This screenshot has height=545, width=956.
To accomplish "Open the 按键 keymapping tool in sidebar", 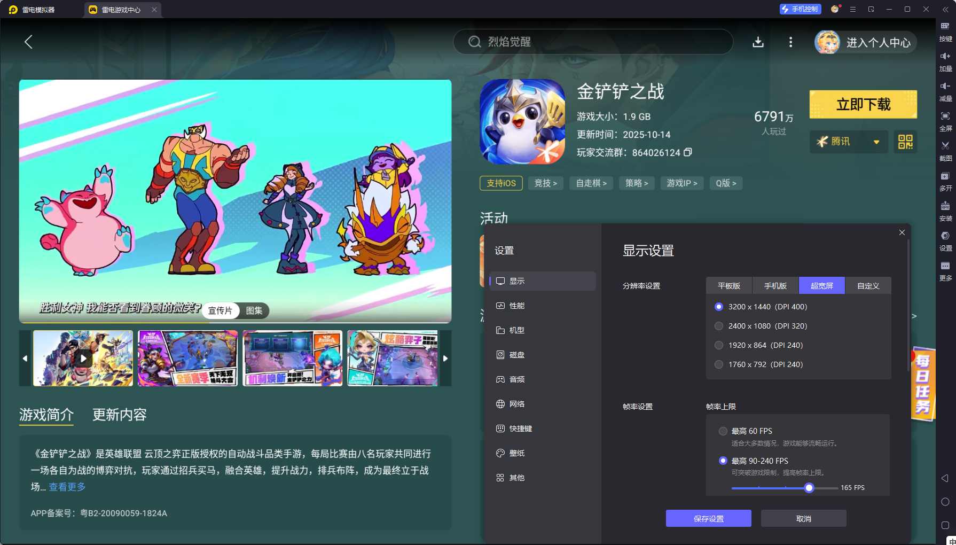I will click(945, 32).
